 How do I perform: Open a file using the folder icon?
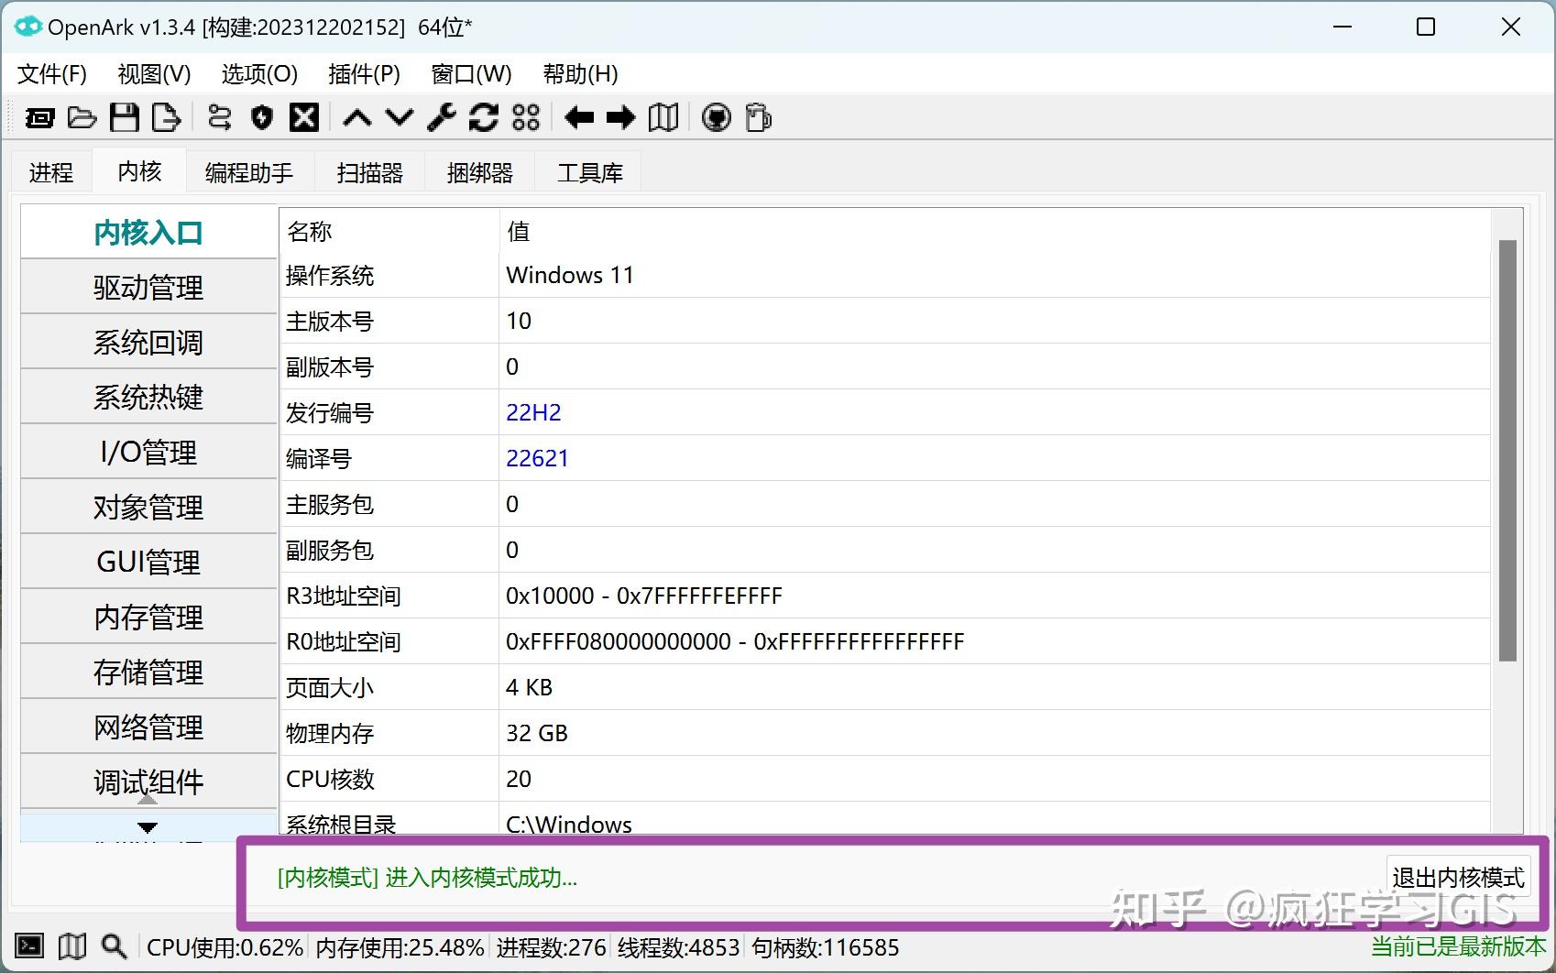[x=82, y=117]
